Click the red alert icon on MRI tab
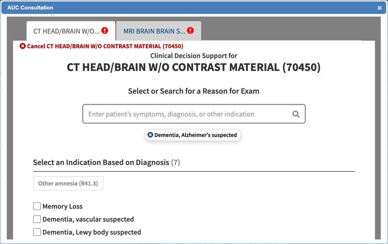The height and width of the screenshot is (244, 388). point(190,31)
